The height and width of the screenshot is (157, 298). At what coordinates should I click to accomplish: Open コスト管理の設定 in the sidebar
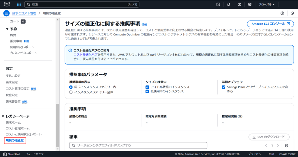[18, 89]
